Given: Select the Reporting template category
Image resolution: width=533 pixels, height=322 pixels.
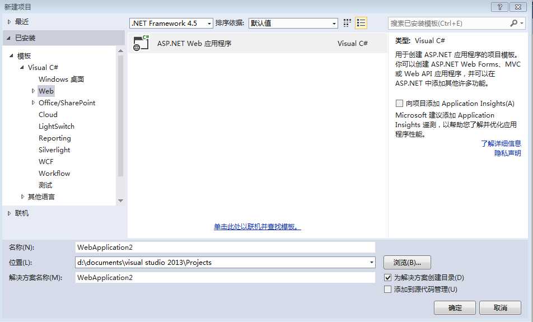Looking at the screenshot, I should [55, 138].
